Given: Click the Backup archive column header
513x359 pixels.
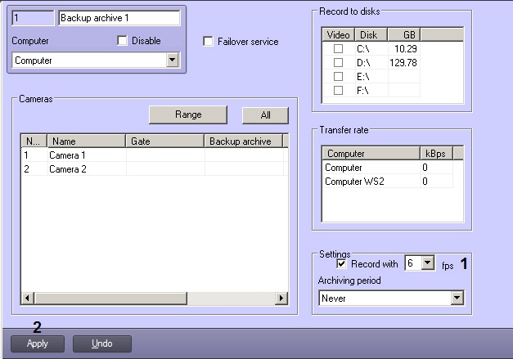Looking at the screenshot, I should point(242,141).
